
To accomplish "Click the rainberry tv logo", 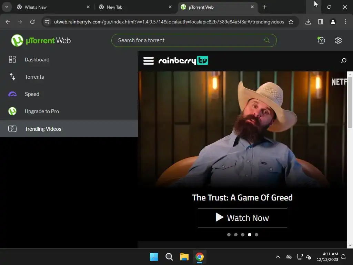I will coord(183,61).
